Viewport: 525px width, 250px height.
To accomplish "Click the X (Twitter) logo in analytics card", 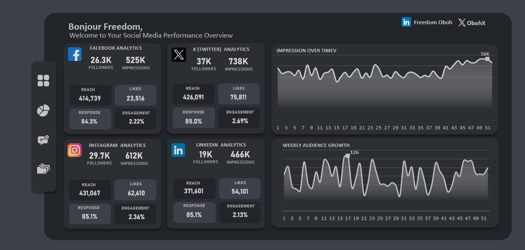I will coord(179,55).
